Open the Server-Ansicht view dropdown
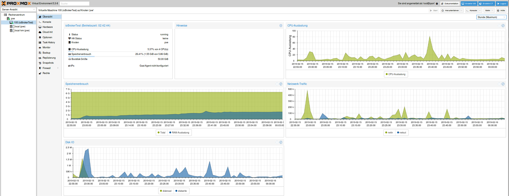Image resolution: width=509 pixels, height=196 pixels. tap(34, 10)
